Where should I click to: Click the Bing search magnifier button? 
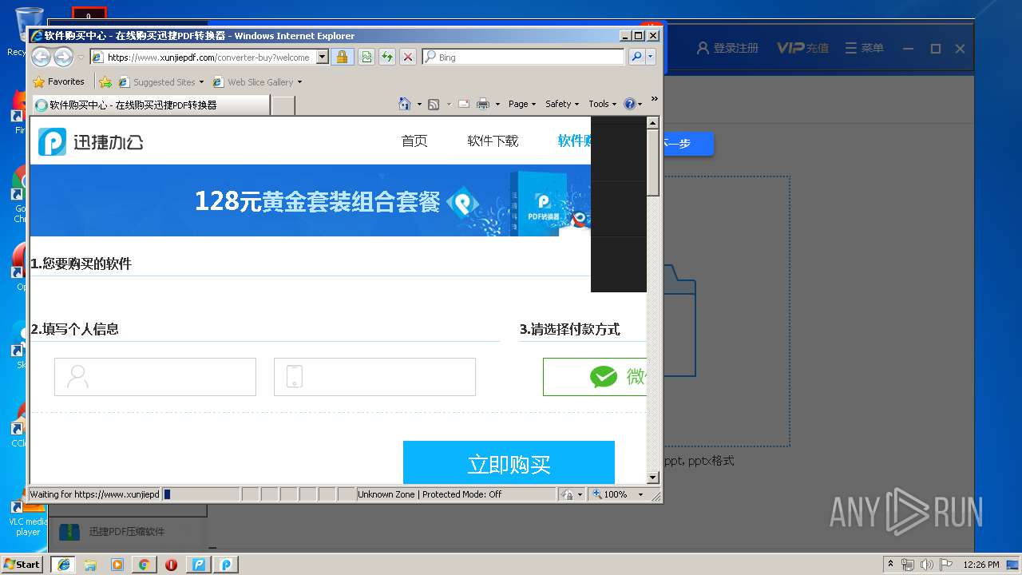click(x=636, y=57)
